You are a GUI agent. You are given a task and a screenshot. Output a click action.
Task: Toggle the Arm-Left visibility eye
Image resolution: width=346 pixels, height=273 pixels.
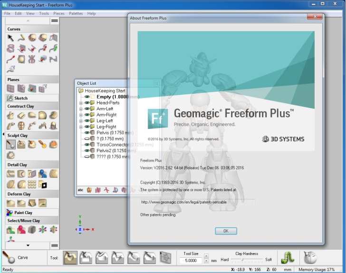coord(87,108)
